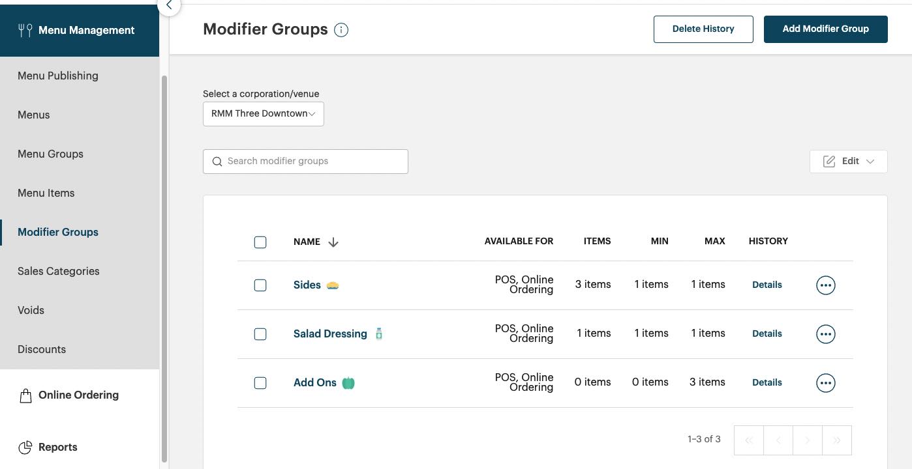
Task: Click the ellipsis options icon for Add Ons
Action: [825, 382]
